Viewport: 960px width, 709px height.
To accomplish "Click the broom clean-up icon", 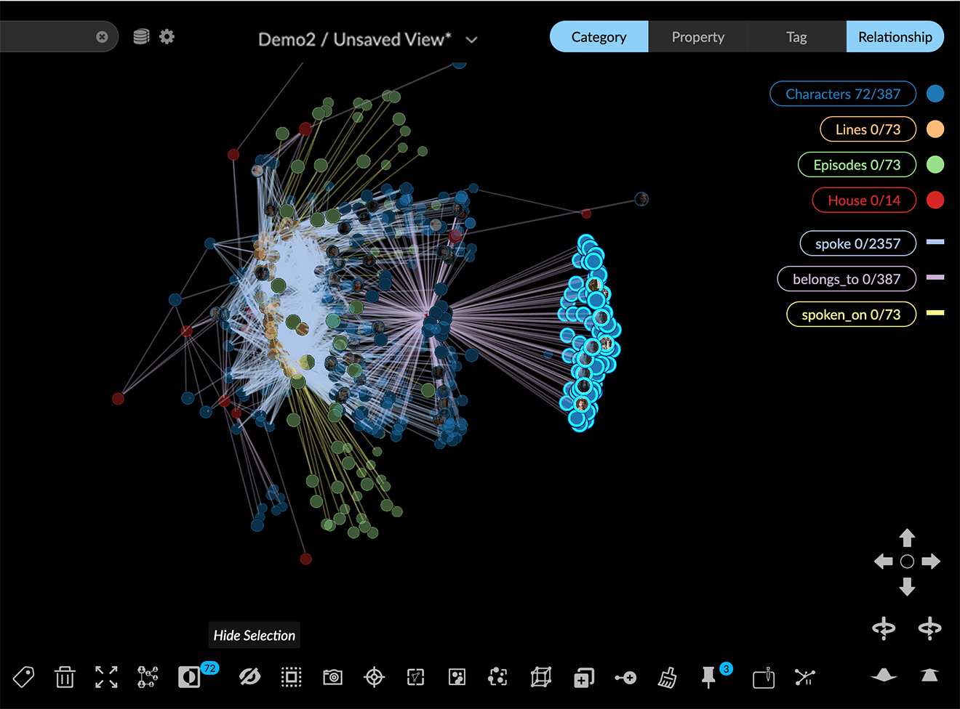I will pos(667,677).
